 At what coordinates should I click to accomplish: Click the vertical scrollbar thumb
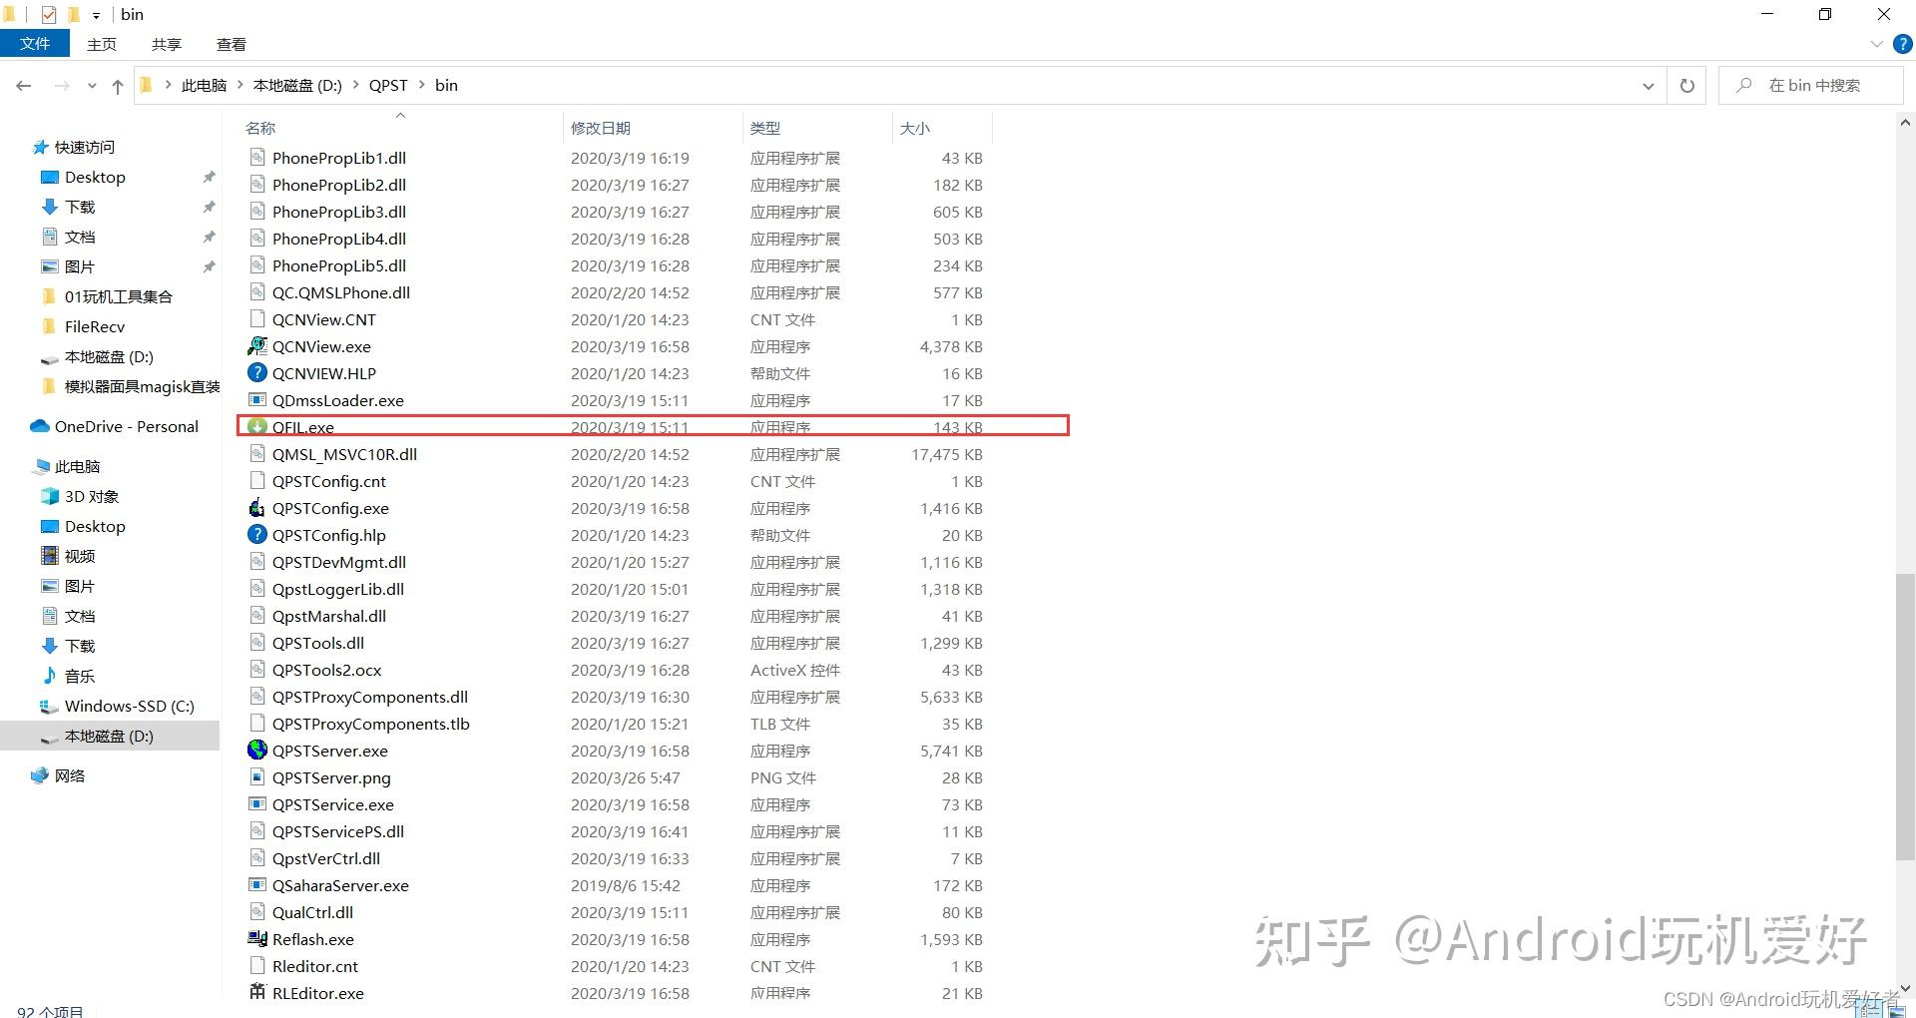point(1905,716)
